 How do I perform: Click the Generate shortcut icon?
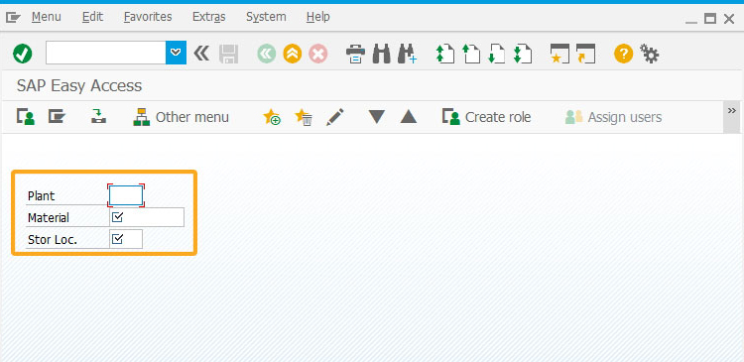(x=585, y=54)
